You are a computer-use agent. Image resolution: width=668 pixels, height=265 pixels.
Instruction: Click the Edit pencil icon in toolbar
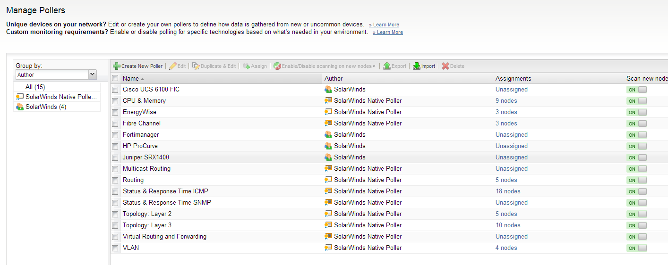pos(173,66)
